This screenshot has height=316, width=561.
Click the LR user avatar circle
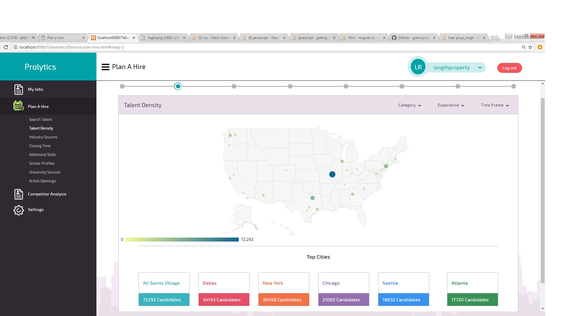pyautogui.click(x=418, y=67)
